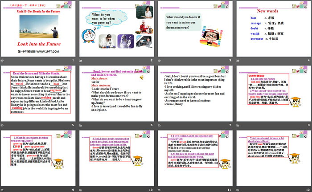Click the animation star icon under slide 10
312x192 pixels.
click(81, 190)
